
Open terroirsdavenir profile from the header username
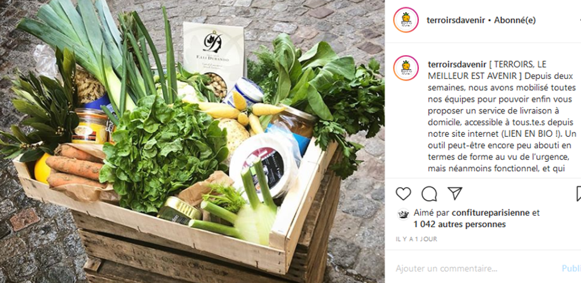[x=456, y=20]
